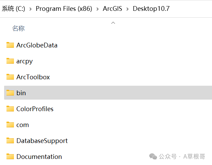Select the ArcToolbox folder name
The height and width of the screenshot is (165, 212).
tap(33, 77)
